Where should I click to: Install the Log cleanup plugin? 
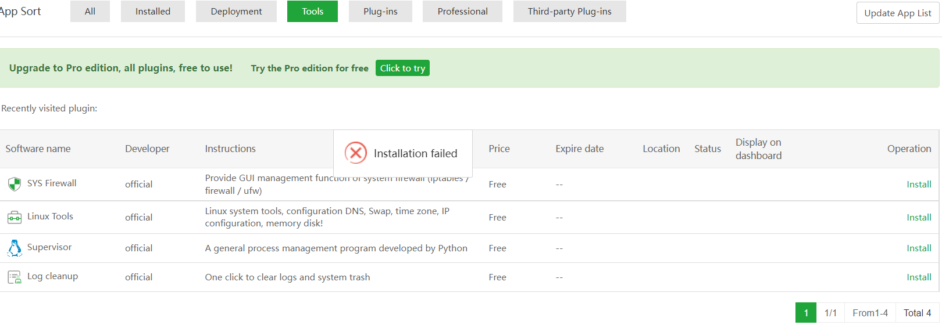pos(919,277)
